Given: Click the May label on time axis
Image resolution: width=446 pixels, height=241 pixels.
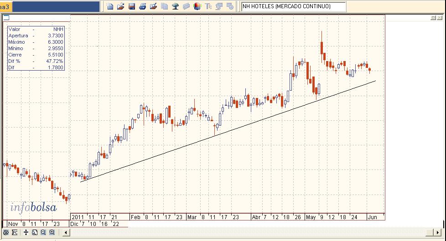Looking at the screenshot, I should [x=311, y=217].
